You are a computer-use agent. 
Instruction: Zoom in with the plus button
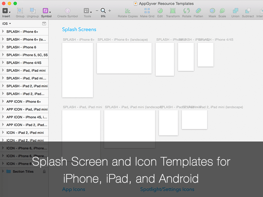109,11
